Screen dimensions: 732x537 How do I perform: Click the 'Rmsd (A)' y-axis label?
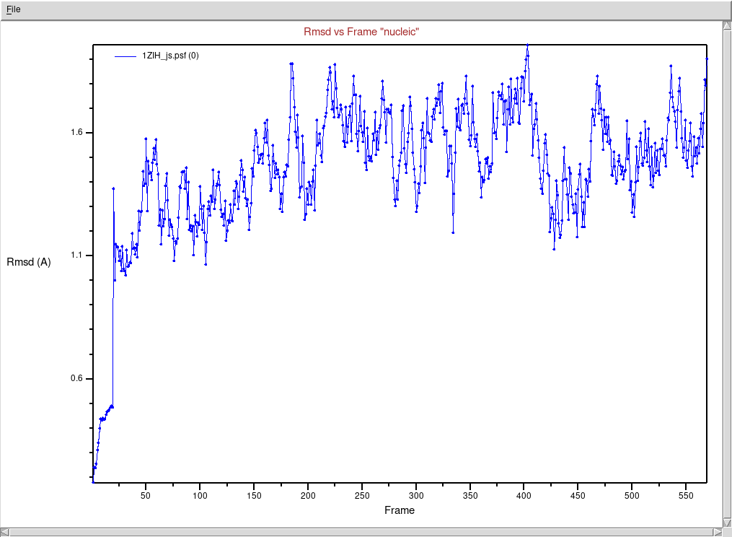pyautogui.click(x=28, y=262)
